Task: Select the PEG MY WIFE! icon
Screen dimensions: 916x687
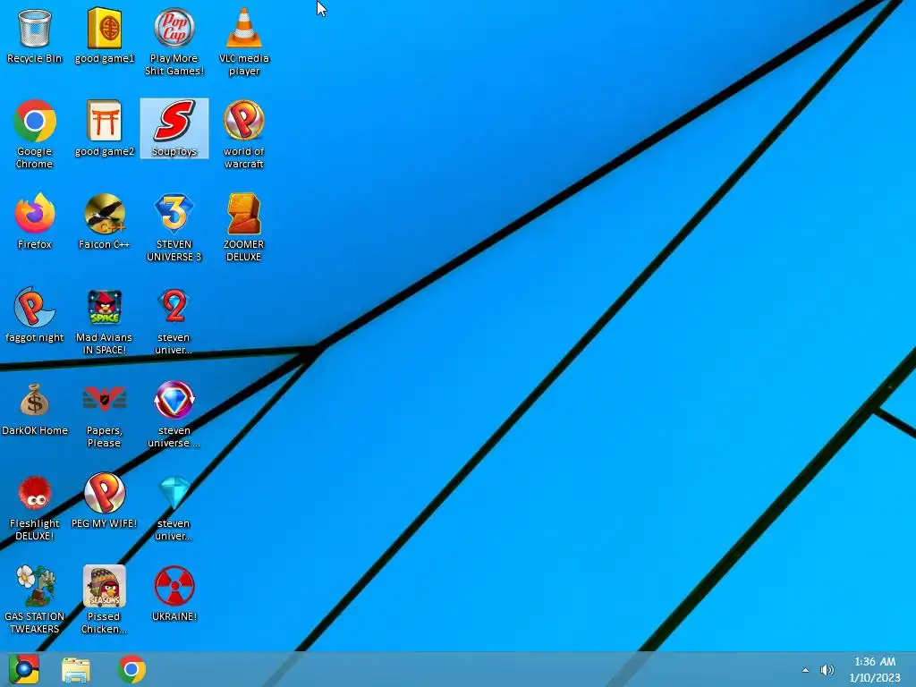Action: tap(105, 501)
